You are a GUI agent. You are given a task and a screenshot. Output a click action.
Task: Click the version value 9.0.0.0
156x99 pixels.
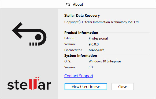[x=94, y=44]
